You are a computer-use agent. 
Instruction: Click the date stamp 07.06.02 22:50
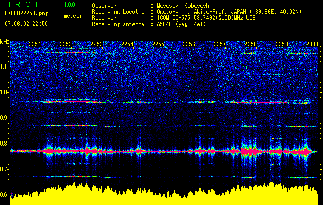click(26, 24)
